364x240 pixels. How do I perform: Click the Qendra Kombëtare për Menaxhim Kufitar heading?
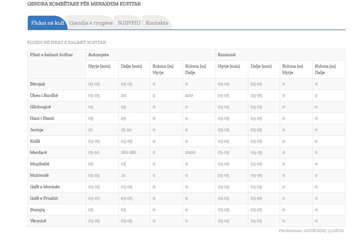[x=84, y=4]
